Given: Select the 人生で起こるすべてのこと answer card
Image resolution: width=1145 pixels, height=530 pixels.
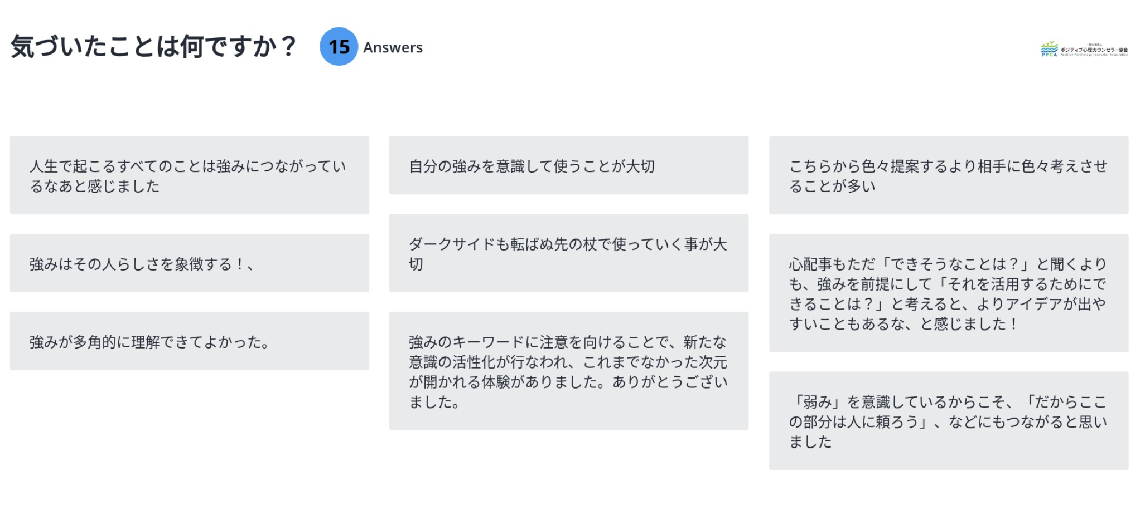Looking at the screenshot, I should point(189,175).
